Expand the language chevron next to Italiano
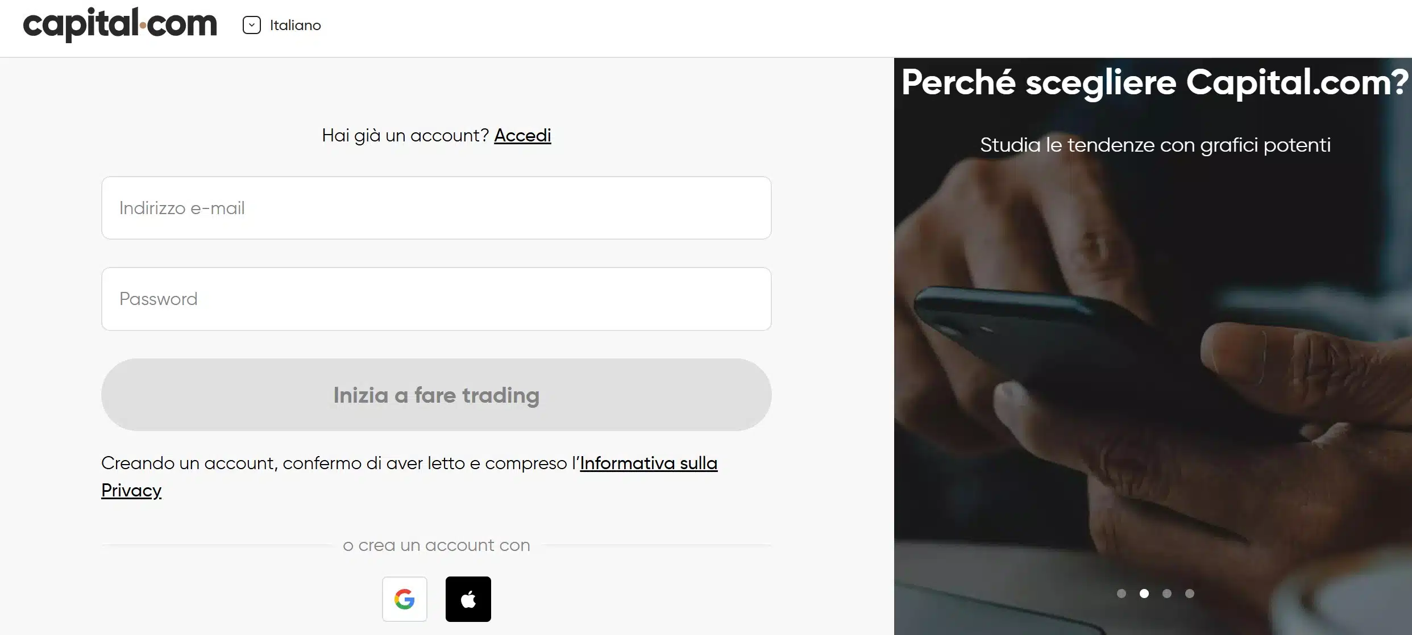Viewport: 1412px width, 635px height. click(251, 24)
